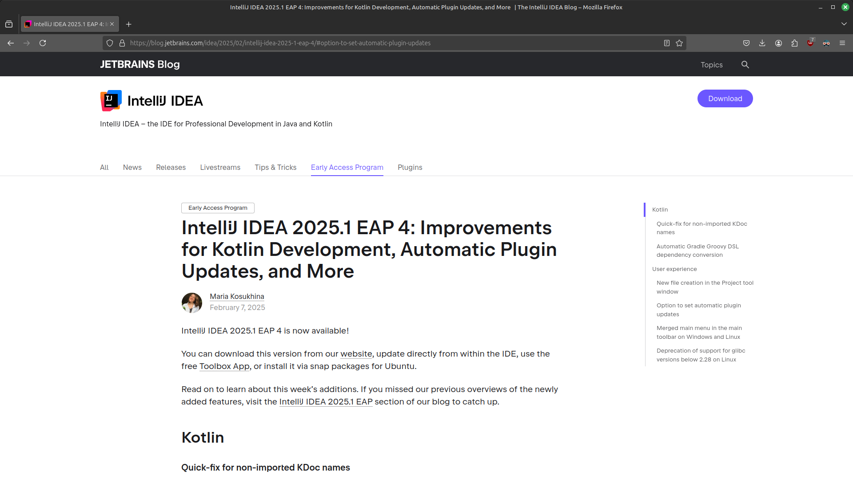This screenshot has height=479, width=853.
Task: Follow the website link in article
Action: pyautogui.click(x=356, y=354)
